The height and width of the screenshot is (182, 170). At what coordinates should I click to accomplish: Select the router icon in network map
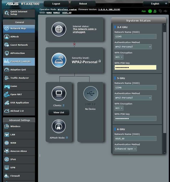(59, 60)
